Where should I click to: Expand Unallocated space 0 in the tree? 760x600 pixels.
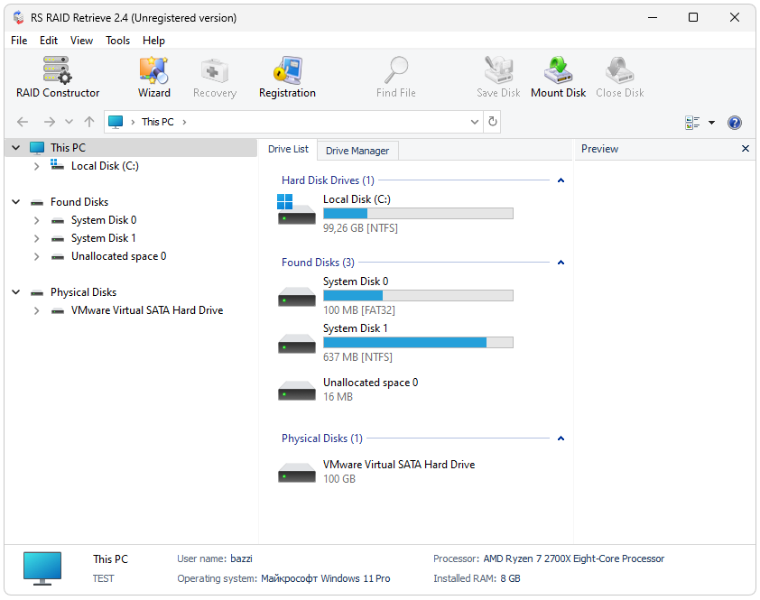pos(36,256)
